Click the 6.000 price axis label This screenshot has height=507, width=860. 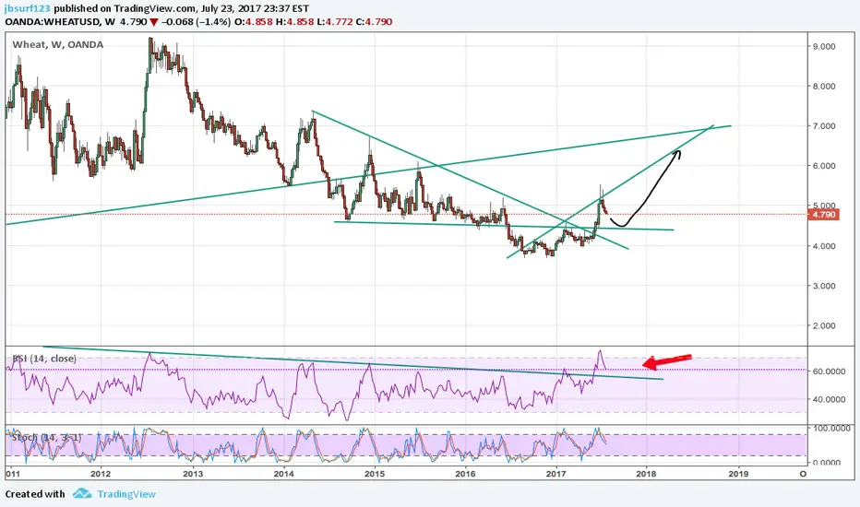tap(824, 166)
